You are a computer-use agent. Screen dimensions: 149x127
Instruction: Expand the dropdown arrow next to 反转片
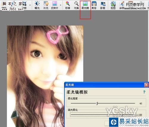[x=60, y=5]
